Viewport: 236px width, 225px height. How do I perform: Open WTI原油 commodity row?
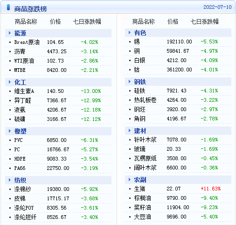click(x=58, y=61)
